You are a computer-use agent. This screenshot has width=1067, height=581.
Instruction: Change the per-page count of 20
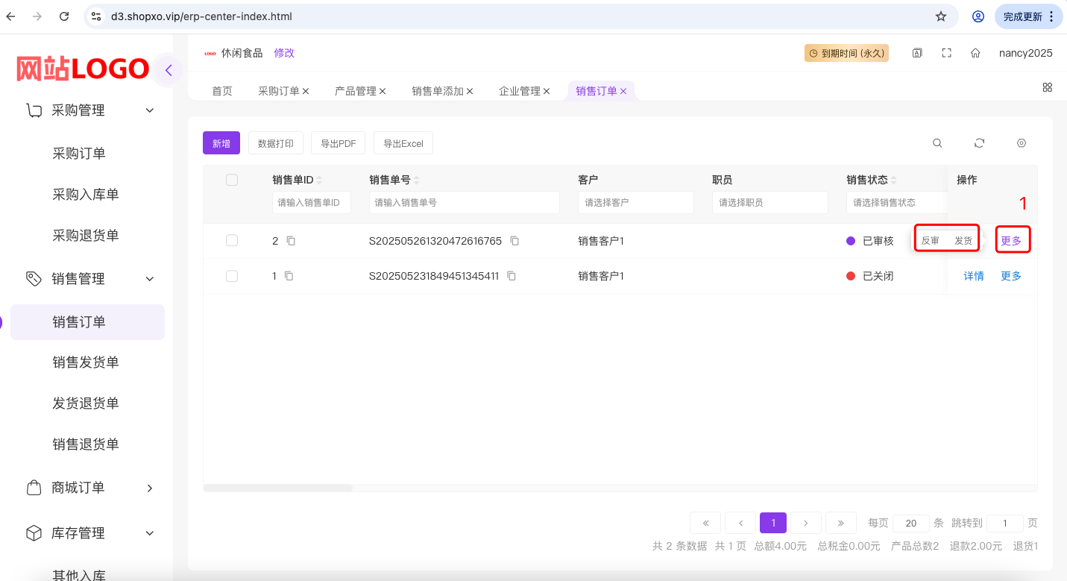coord(910,523)
